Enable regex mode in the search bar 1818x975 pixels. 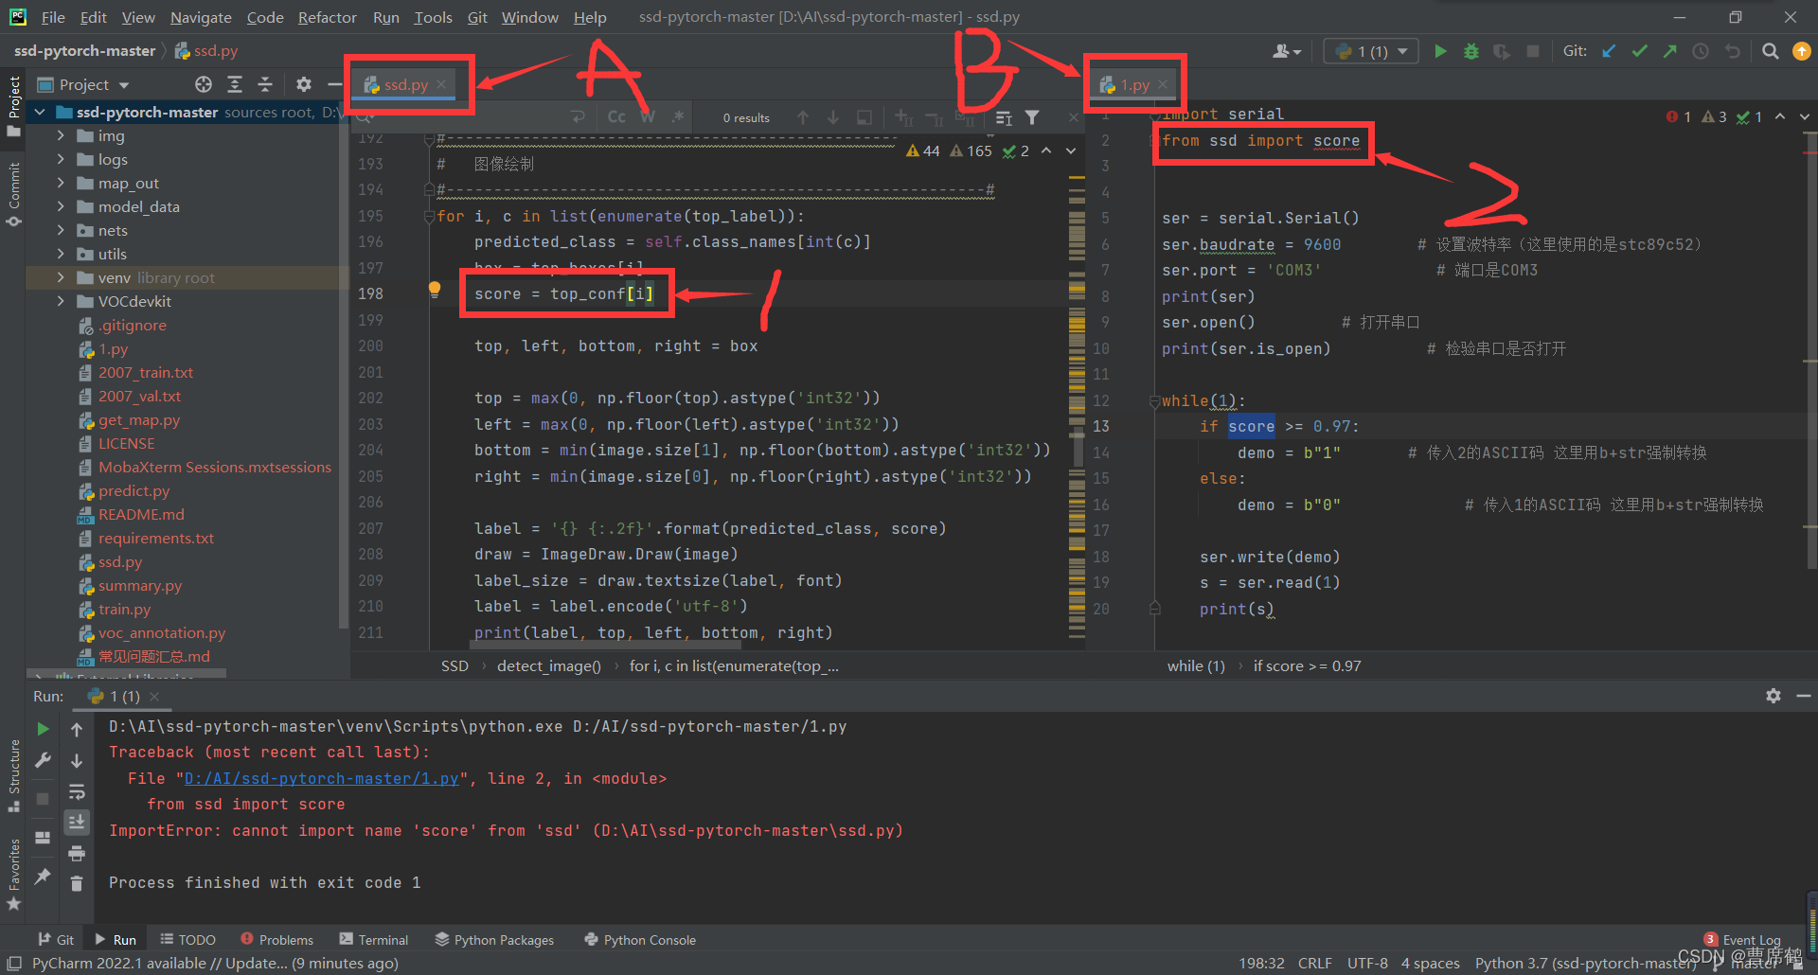click(x=678, y=116)
